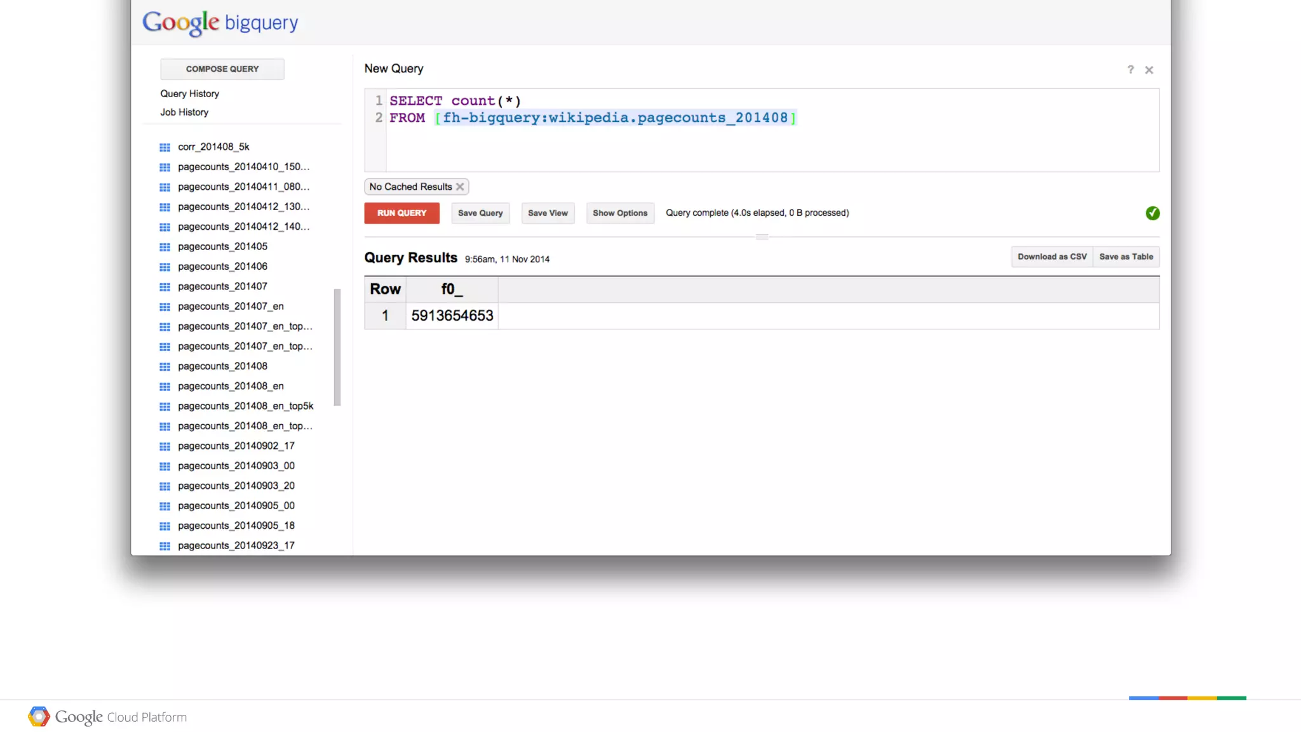
Task: Open Query History
Action: coord(189,93)
